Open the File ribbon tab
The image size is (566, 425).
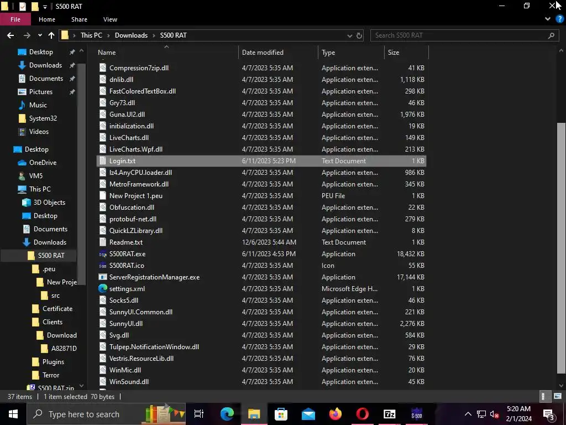[15, 19]
